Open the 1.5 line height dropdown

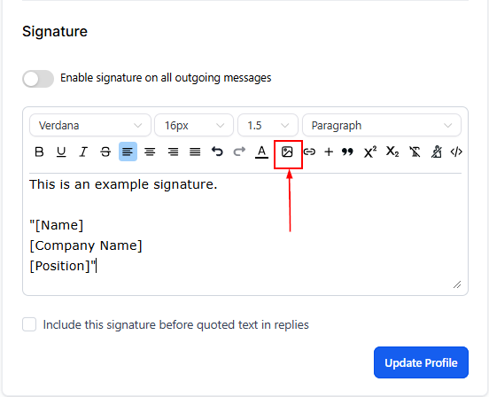coord(268,125)
